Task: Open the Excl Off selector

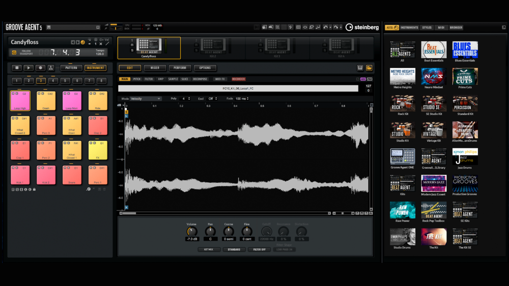Action: pyautogui.click(x=212, y=99)
